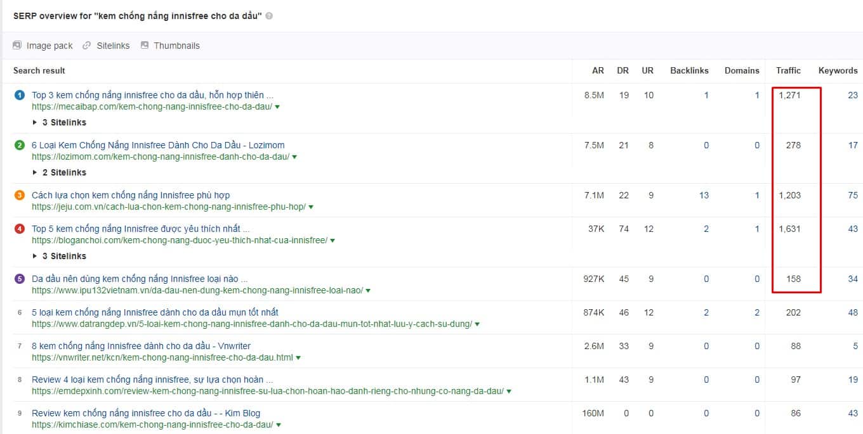
Task: Click the red position 4 badge
Action: (x=20, y=229)
